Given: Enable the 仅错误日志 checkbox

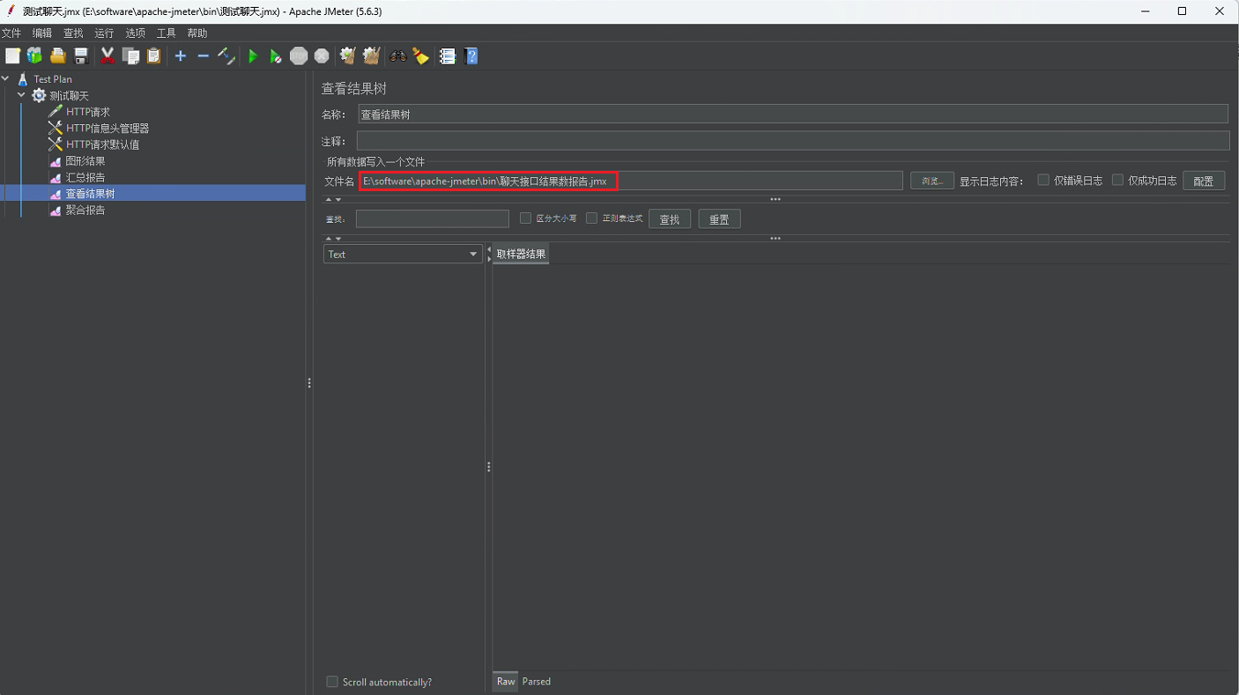Looking at the screenshot, I should 1043,180.
